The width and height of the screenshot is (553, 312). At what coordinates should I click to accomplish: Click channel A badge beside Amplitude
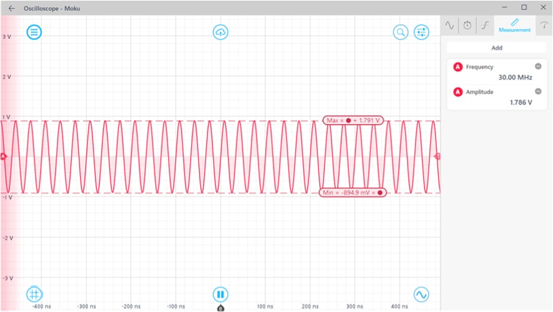click(x=458, y=92)
